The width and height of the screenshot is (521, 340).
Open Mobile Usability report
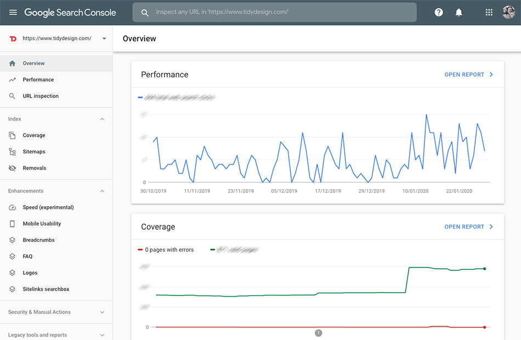pyautogui.click(x=56, y=224)
